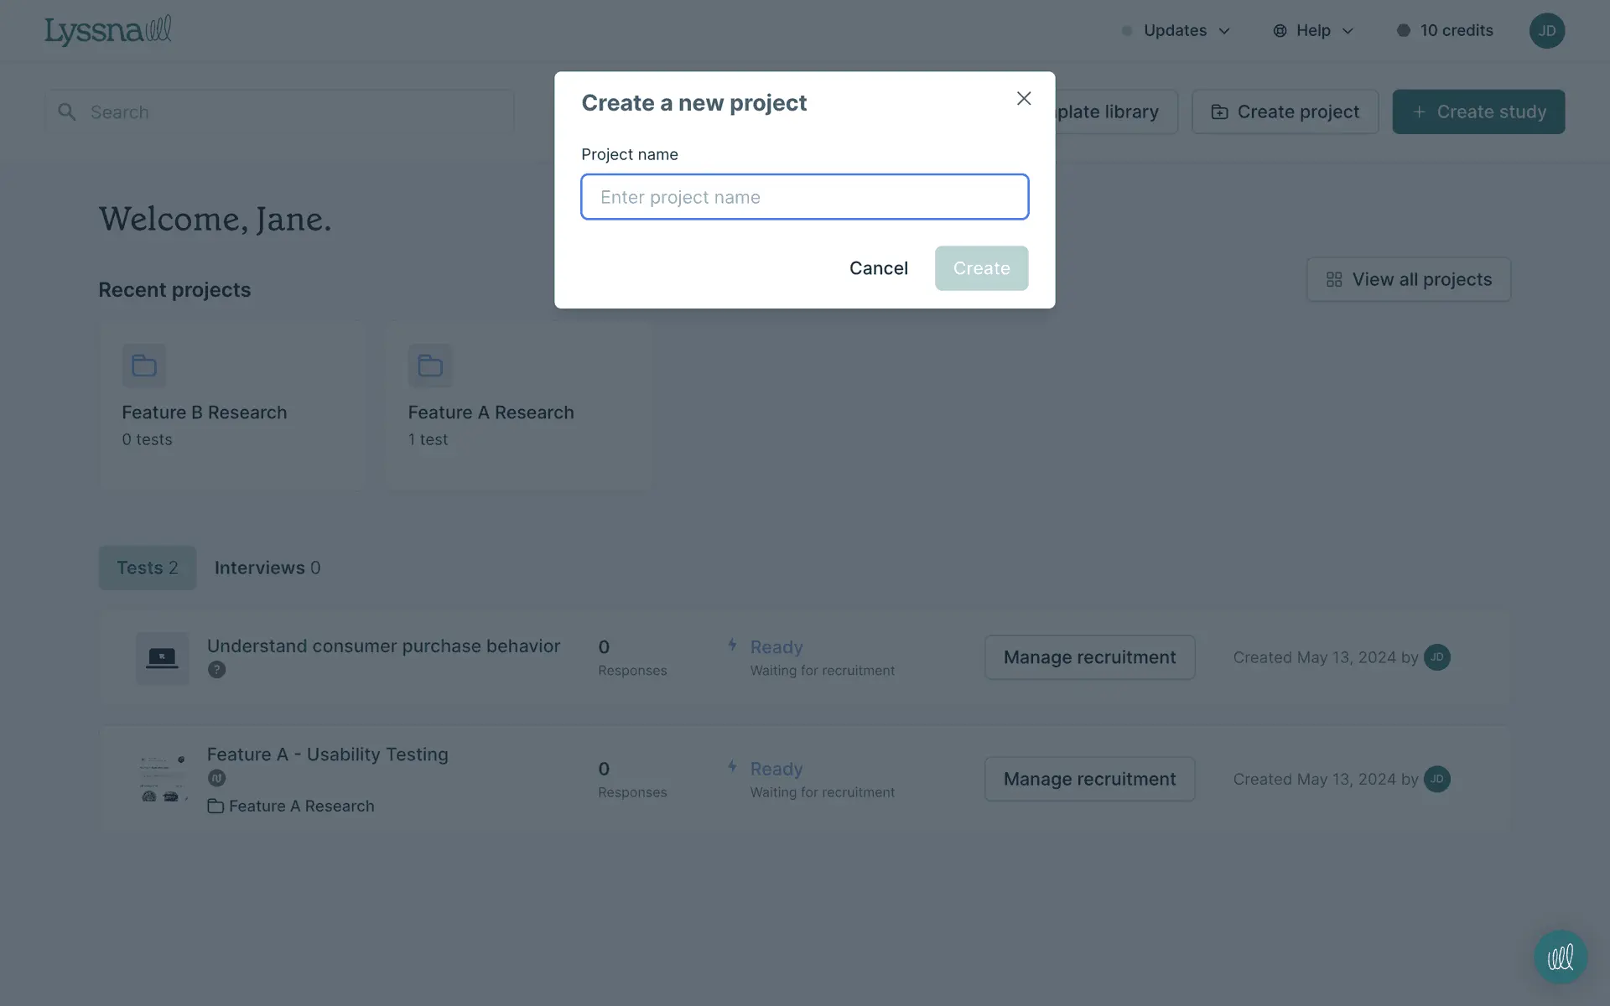Image resolution: width=1610 pixels, height=1006 pixels.
Task: Open the Lyssna chat widget icon
Action: point(1560,957)
